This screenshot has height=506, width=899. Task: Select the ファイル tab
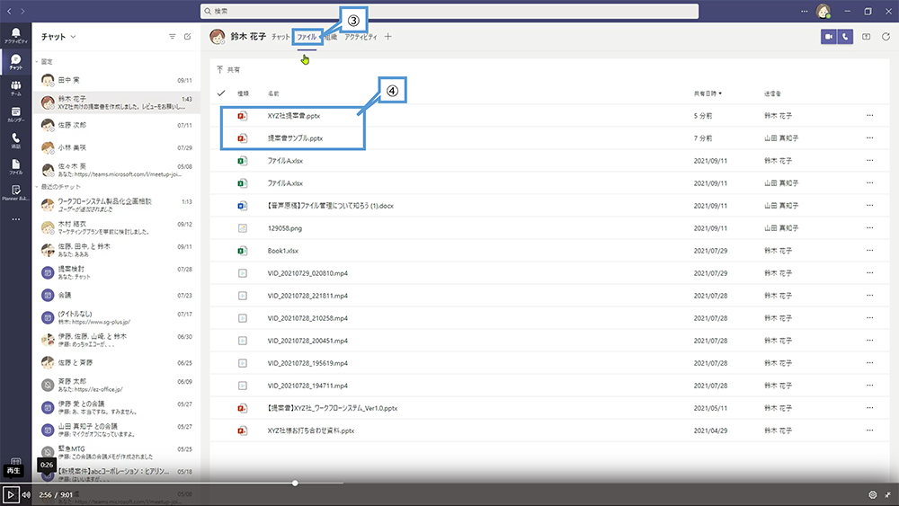click(307, 37)
